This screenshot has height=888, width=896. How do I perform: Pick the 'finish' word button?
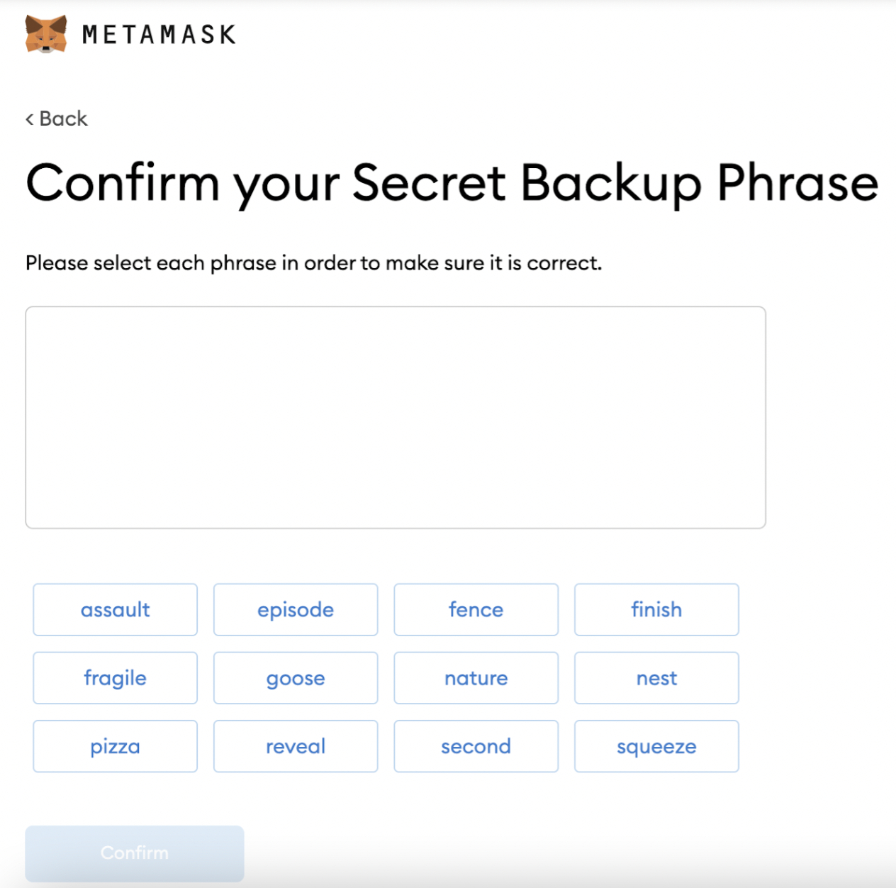tap(656, 609)
